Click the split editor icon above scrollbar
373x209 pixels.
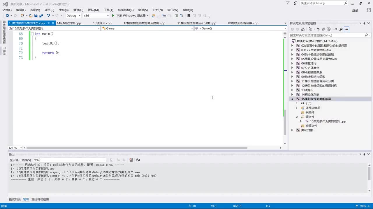point(285,33)
